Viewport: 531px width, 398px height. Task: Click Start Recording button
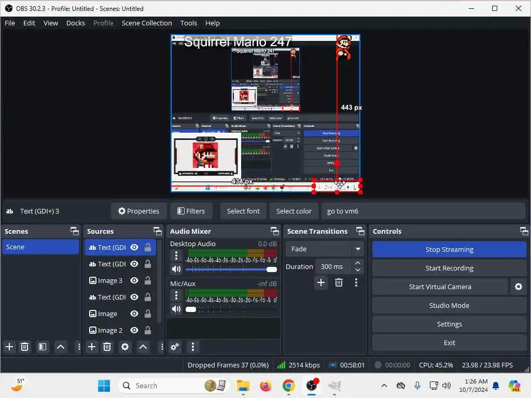[449, 268]
